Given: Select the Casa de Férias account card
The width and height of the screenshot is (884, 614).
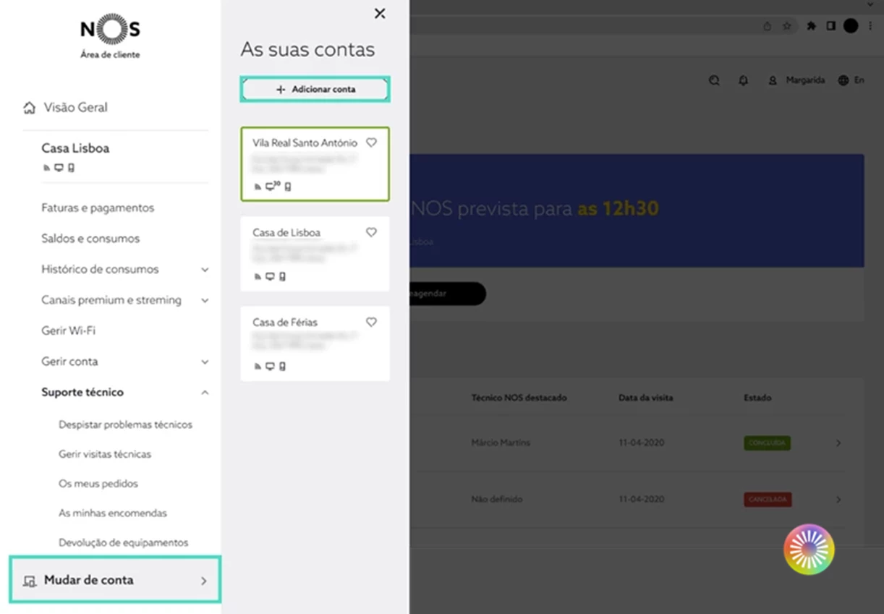Looking at the screenshot, I should coord(315,344).
